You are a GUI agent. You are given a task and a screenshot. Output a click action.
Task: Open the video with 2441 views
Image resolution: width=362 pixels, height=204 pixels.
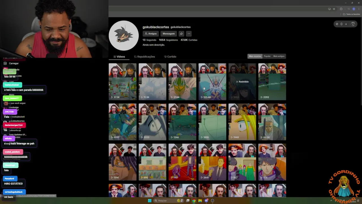(x=212, y=162)
